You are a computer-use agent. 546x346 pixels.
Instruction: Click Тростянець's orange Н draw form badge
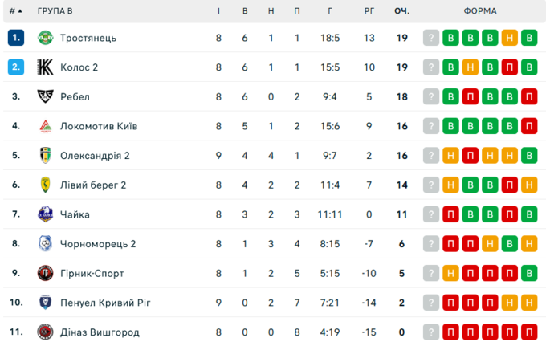(x=509, y=38)
